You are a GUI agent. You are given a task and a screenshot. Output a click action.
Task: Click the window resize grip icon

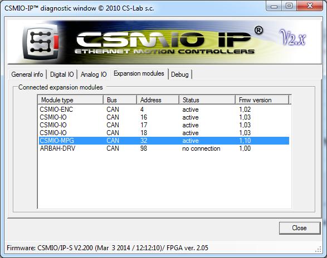(x=318, y=249)
